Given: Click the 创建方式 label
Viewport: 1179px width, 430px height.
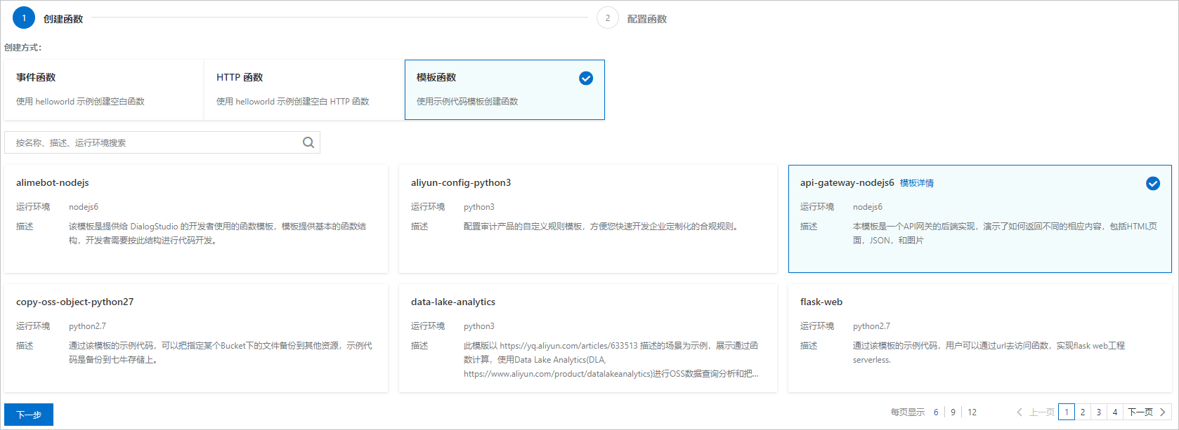Looking at the screenshot, I should (22, 48).
